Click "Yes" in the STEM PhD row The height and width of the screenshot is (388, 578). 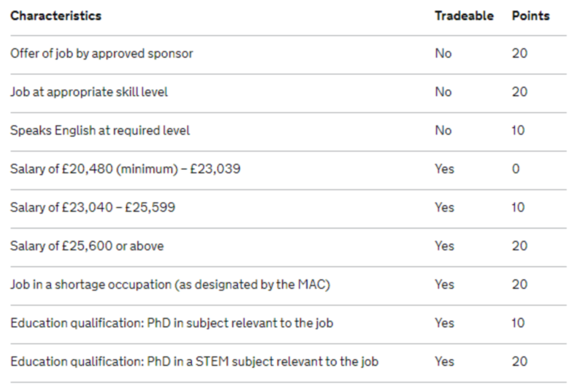pyautogui.click(x=444, y=362)
